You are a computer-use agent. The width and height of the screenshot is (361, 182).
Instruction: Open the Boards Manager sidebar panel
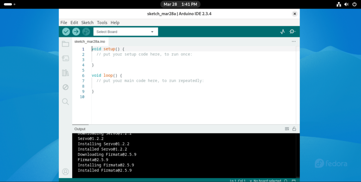65,58
